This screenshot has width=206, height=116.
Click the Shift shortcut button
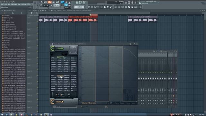[122, 7]
